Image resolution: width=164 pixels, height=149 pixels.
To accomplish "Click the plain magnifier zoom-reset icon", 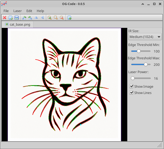I will [56, 18].
